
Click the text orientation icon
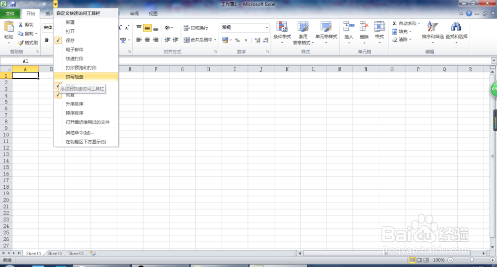tap(168, 28)
